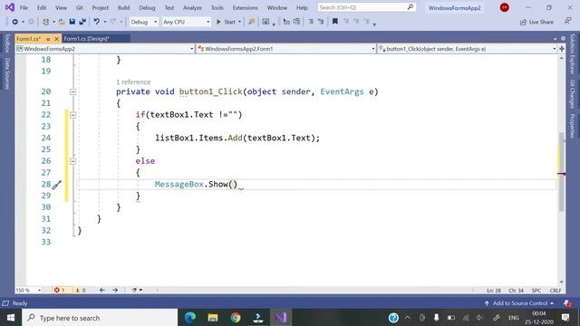Screen dimensions: 580x326
Task: Close the Form1.cs tab
Action: point(56,39)
